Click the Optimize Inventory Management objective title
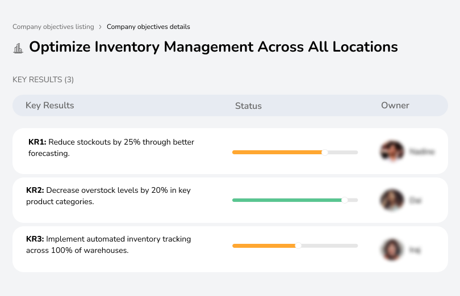Viewport: 460px width, 296px height. pos(214,47)
